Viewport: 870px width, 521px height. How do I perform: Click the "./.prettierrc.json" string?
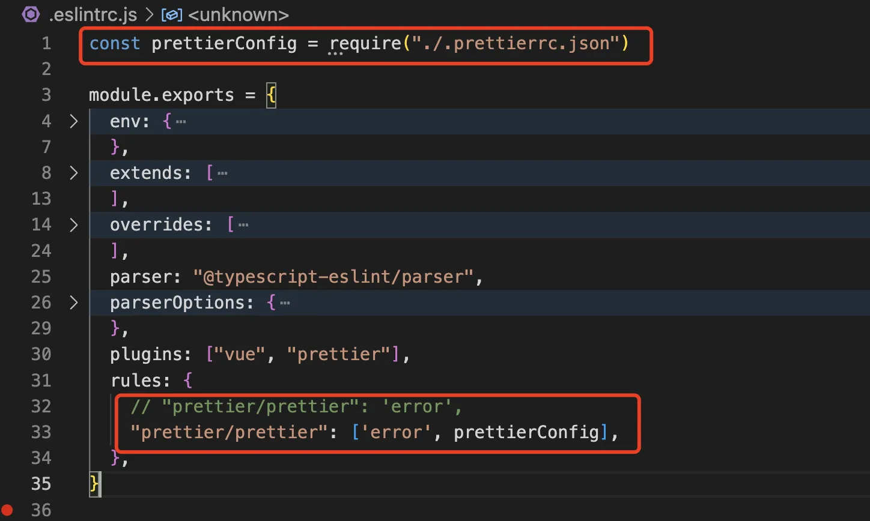(516, 44)
